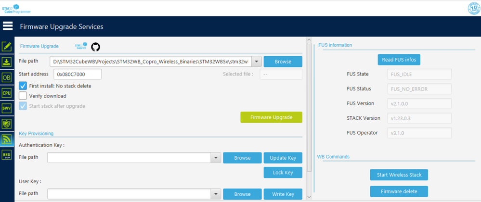This screenshot has width=481, height=202.
Task: Open the SWV viewer panel
Action: 7,108
